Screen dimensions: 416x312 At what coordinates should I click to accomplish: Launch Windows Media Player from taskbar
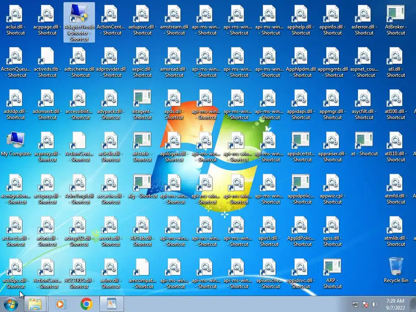[x=61, y=304]
